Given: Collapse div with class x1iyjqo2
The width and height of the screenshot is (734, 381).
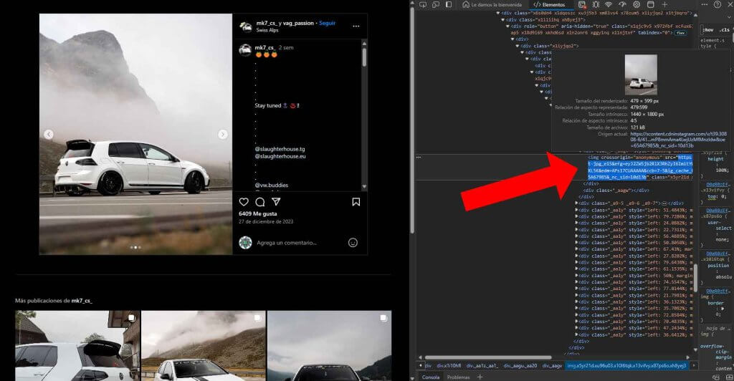Looking at the screenshot, I should (x=518, y=46).
